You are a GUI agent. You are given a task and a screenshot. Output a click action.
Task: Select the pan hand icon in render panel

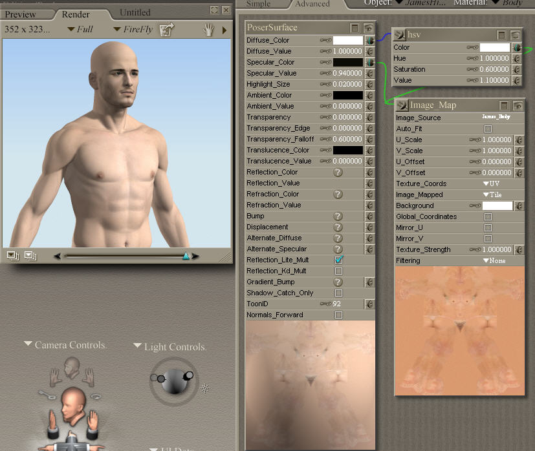(x=208, y=29)
